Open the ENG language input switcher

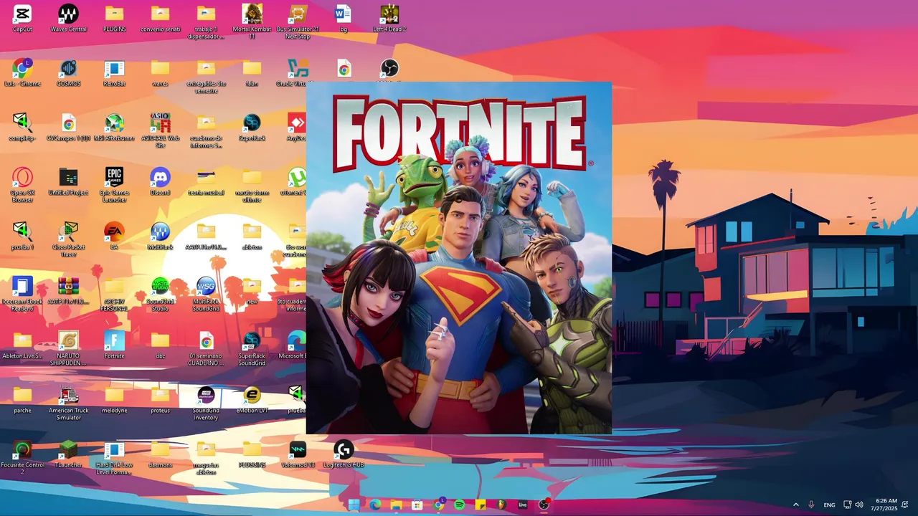[829, 505]
